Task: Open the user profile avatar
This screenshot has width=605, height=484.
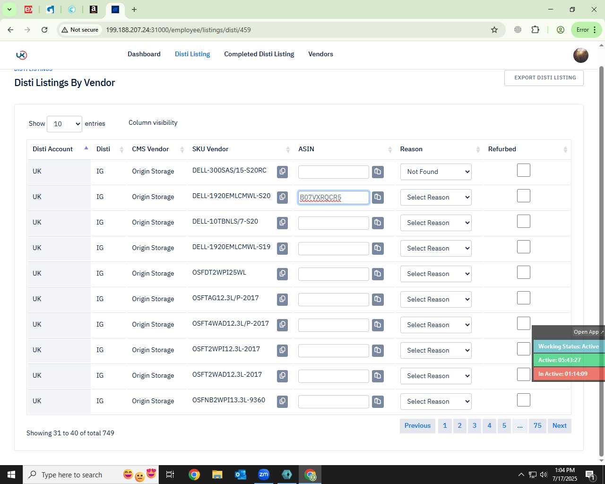Action: point(581,55)
